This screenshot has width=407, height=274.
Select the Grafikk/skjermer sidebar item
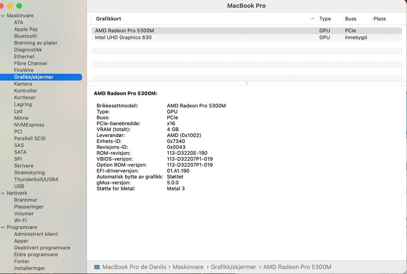pyautogui.click(x=41, y=77)
